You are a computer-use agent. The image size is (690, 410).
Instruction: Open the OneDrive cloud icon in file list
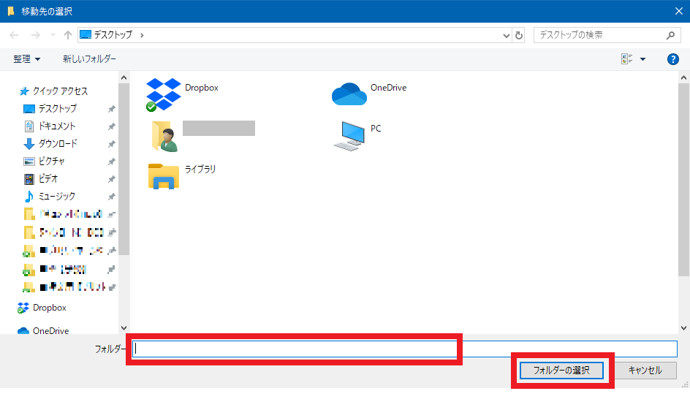pyautogui.click(x=349, y=94)
